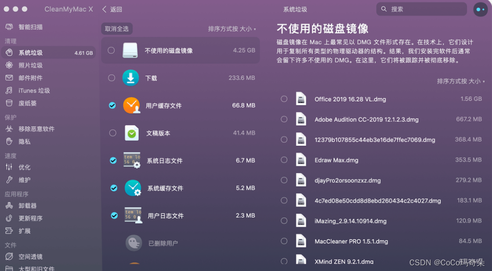This screenshot has height=271, width=492.
Task: Click the log icon for 用户日志文件
Action: tap(134, 215)
